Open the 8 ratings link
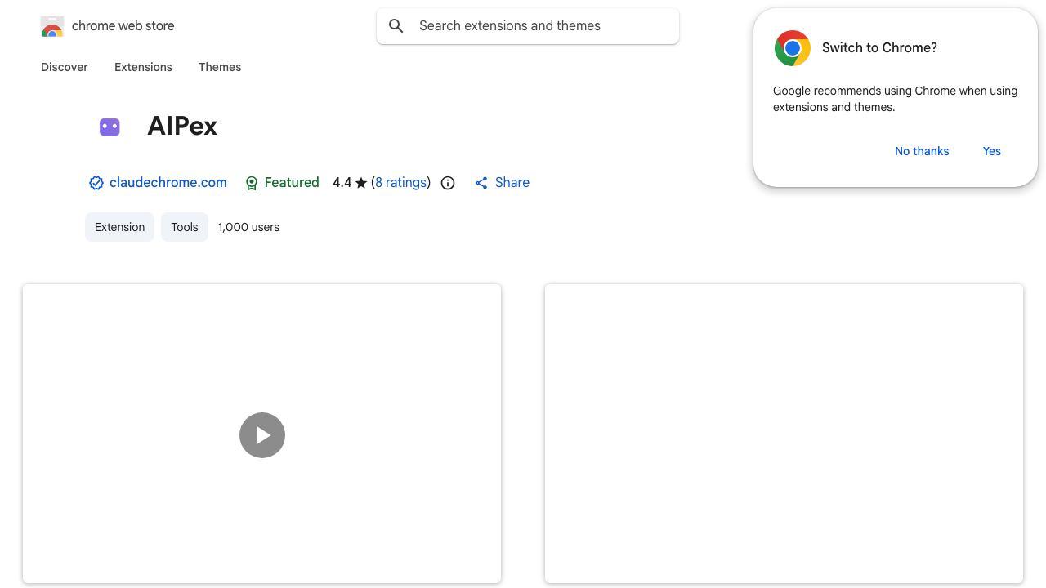Viewport: 1046px width, 588px height. click(x=401, y=183)
